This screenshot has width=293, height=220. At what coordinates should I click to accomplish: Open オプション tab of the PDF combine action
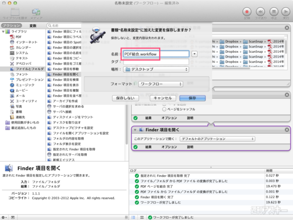pos(169,118)
